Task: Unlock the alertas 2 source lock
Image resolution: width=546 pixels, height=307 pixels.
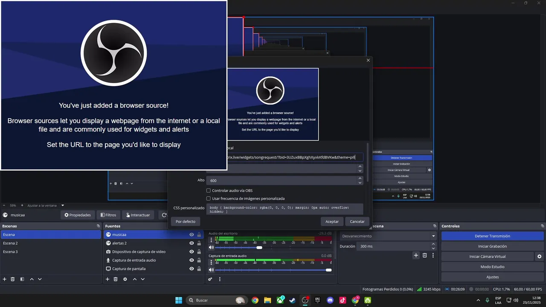Action: (x=199, y=243)
